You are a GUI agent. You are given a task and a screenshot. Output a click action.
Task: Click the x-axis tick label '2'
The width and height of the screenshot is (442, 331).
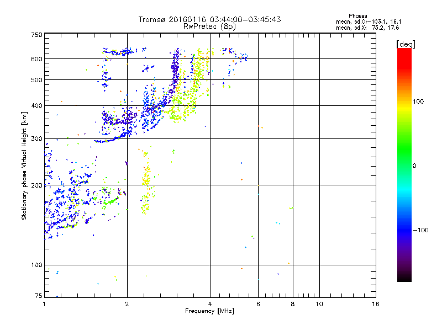point(127,304)
